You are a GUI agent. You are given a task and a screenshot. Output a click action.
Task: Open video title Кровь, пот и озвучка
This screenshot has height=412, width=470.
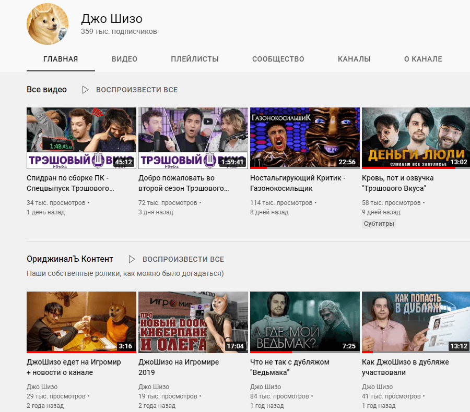(397, 183)
